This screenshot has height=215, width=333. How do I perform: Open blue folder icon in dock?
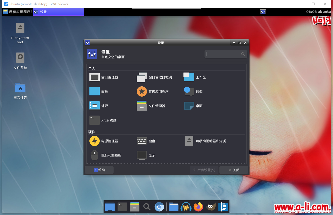(x=174, y=207)
